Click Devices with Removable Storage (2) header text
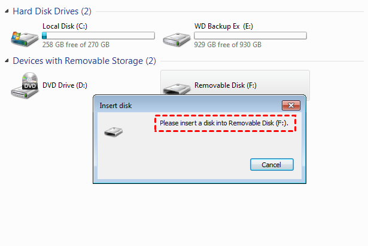 (x=84, y=60)
